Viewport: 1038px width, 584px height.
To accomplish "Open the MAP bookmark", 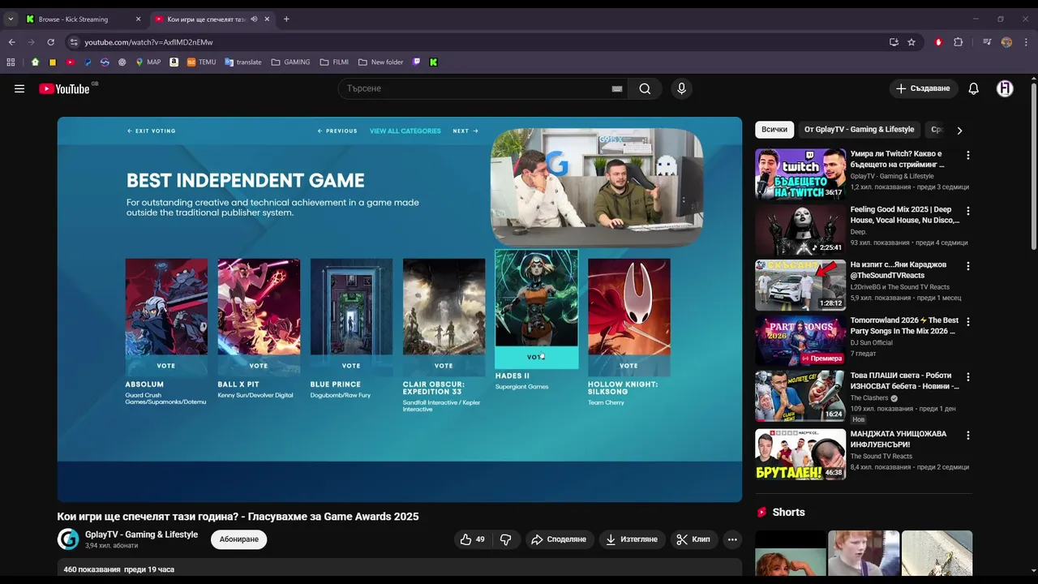I will pos(148,62).
